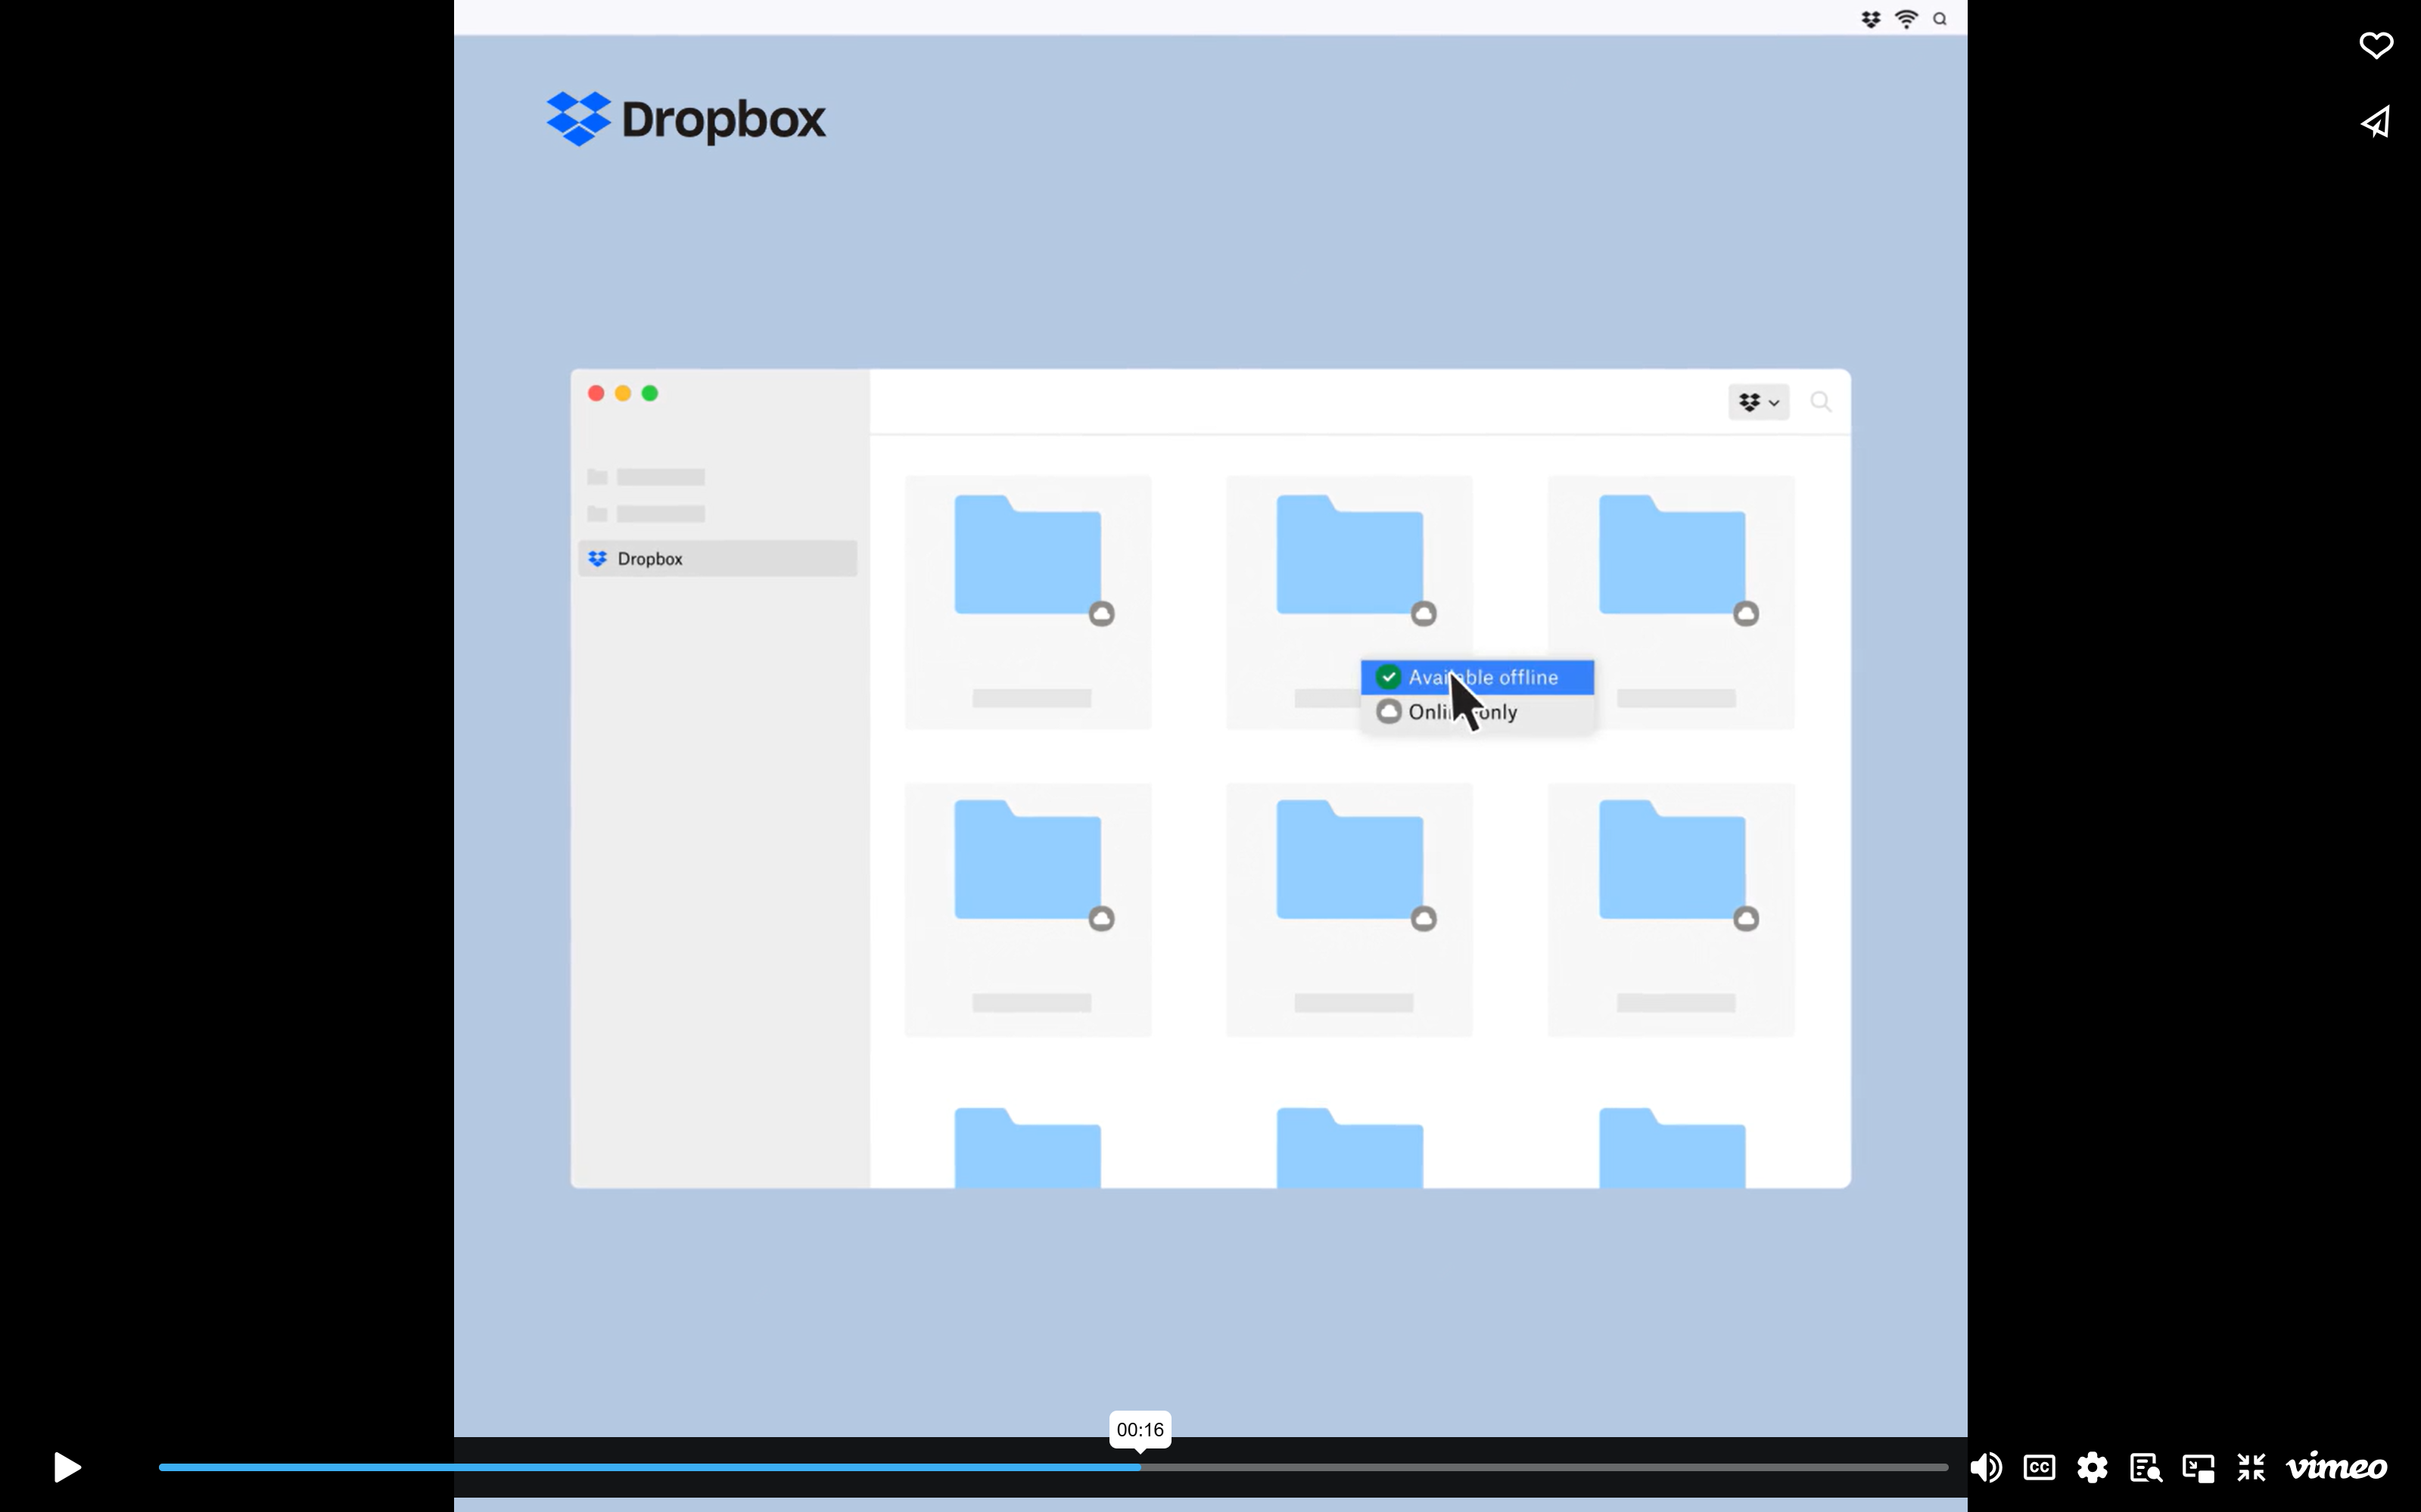Click the Dropbox logo at top left
The width and height of the screenshot is (2421, 1512).
coord(686,119)
